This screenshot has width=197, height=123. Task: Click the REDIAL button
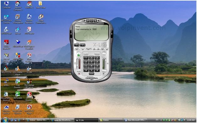97,54
